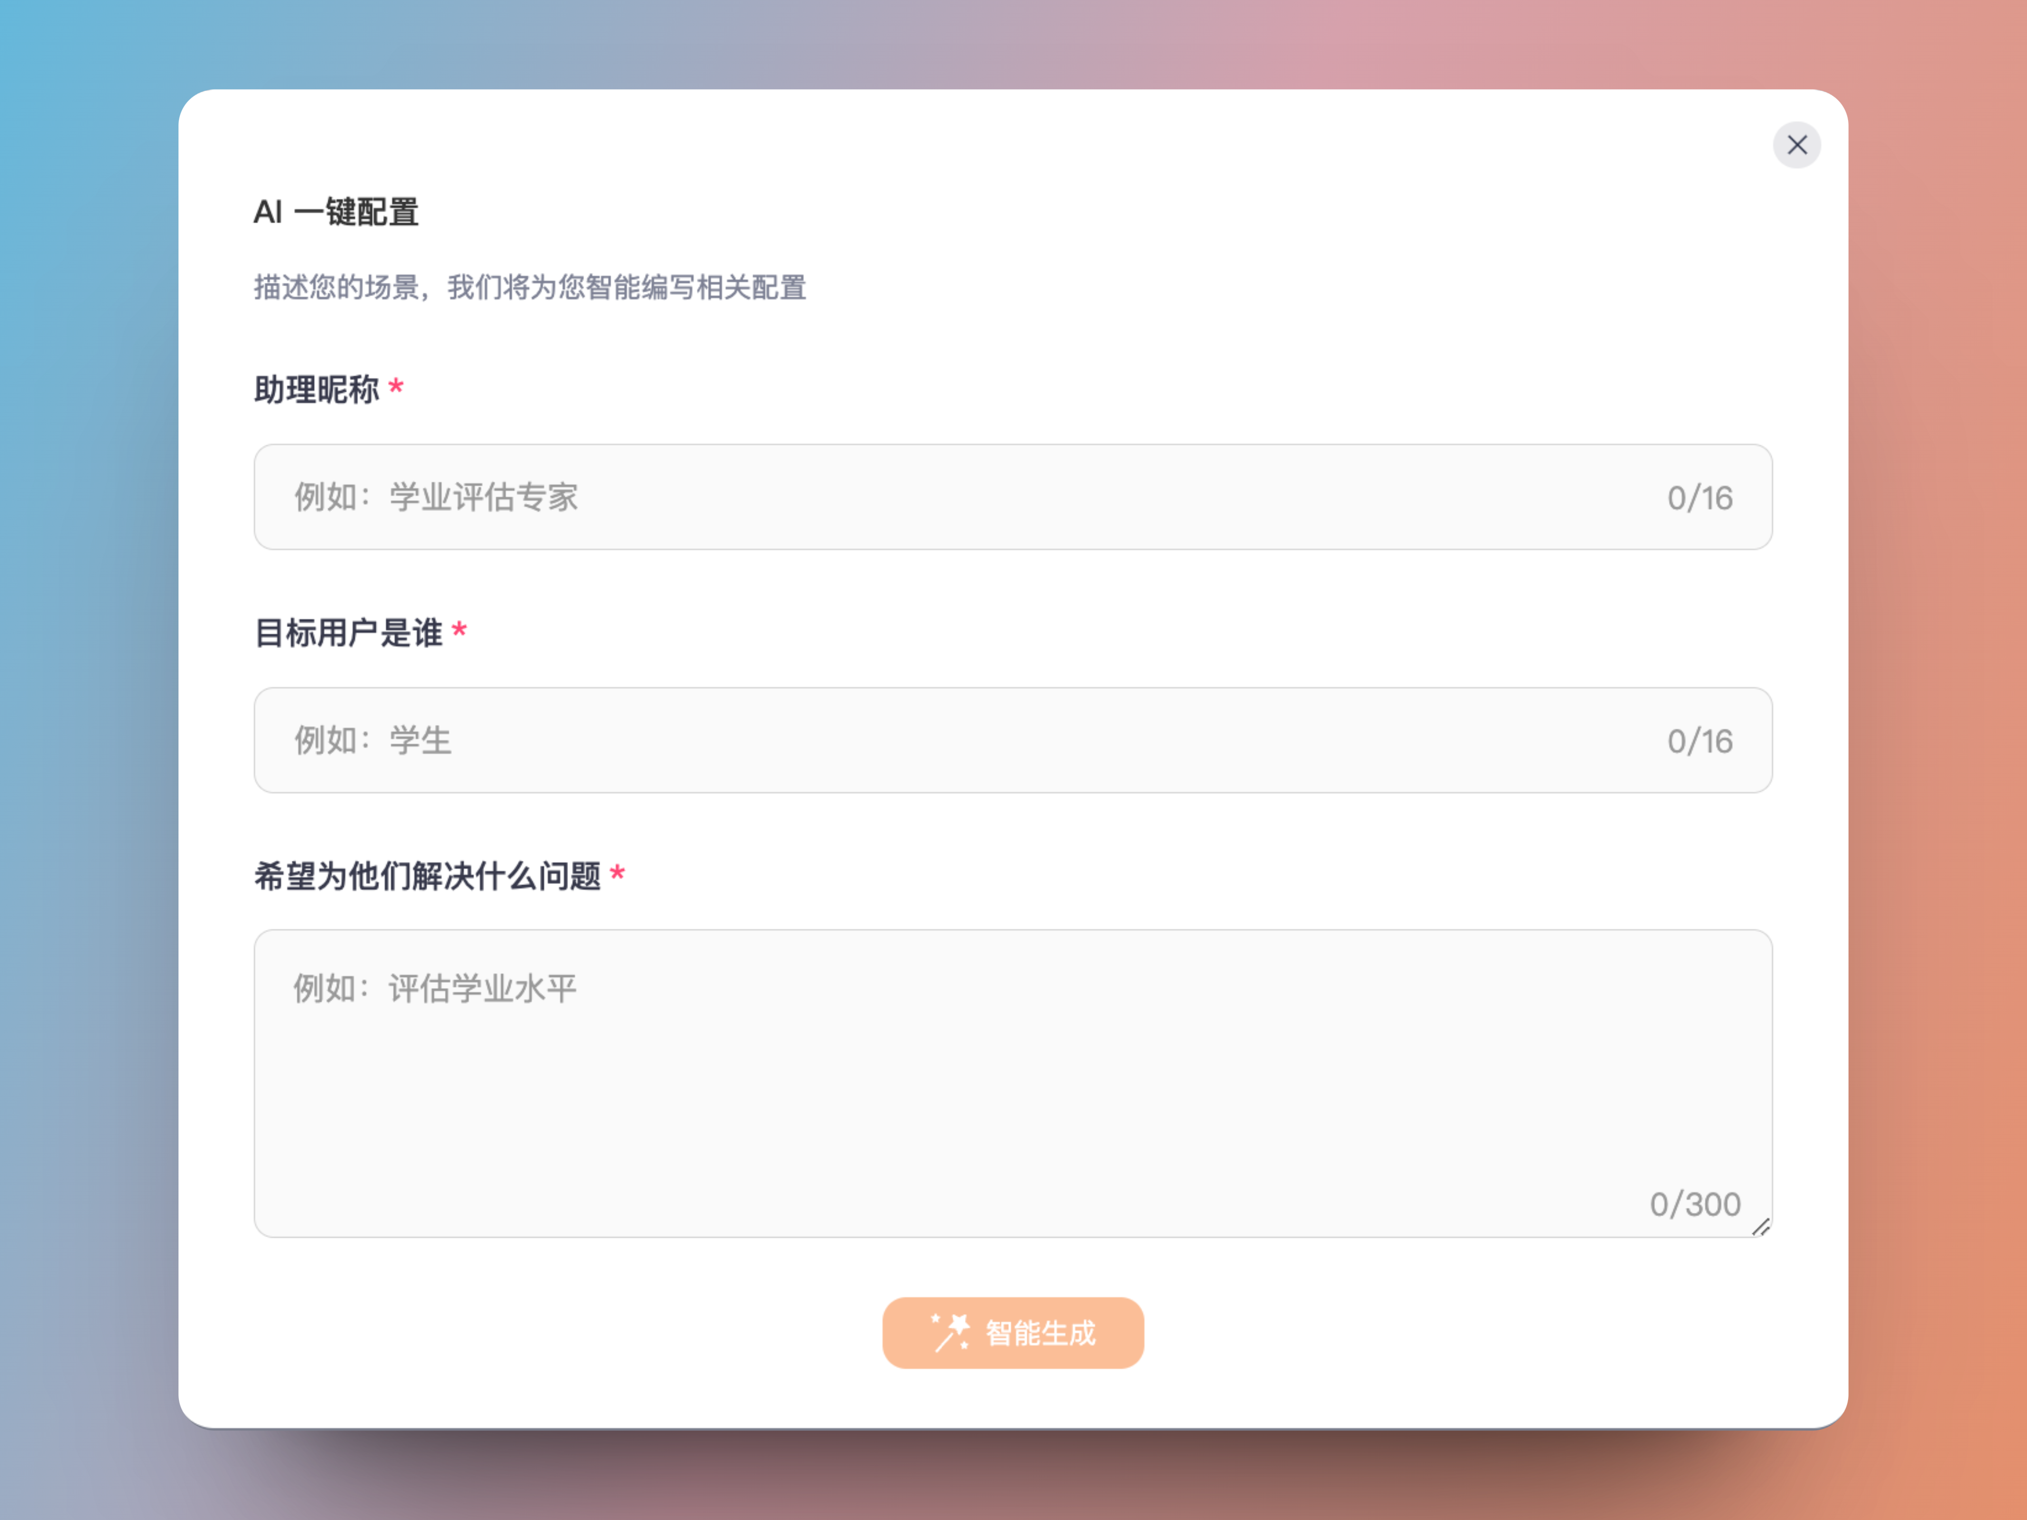Click the asterisk beside 希望为他们解决什么问题

[617, 872]
